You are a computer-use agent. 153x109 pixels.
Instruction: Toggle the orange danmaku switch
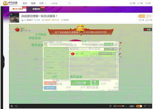coord(139,106)
